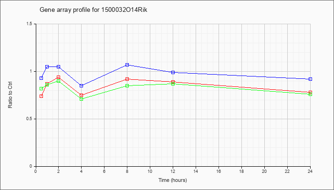This screenshot has width=334, height=190.
Task: Click the blue marker at 0.5 hours
Action: [x=42, y=78]
